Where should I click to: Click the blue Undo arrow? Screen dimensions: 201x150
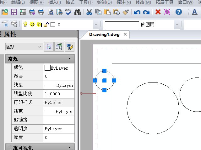pyautogui.click(x=137, y=12)
